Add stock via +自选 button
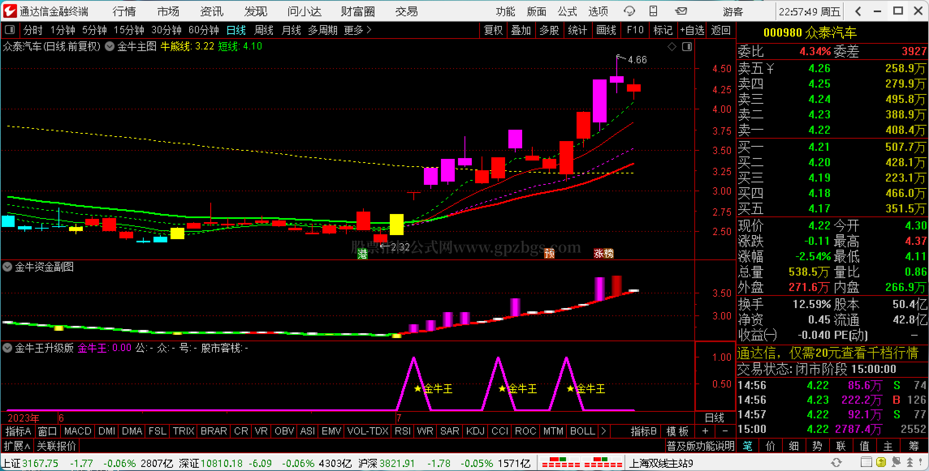Viewport: 929px width, 471px height. [x=692, y=30]
